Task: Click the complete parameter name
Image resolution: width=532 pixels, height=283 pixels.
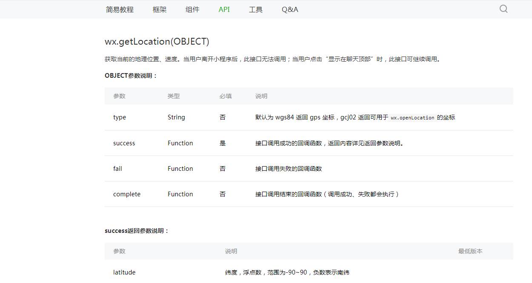Action: pos(127,194)
